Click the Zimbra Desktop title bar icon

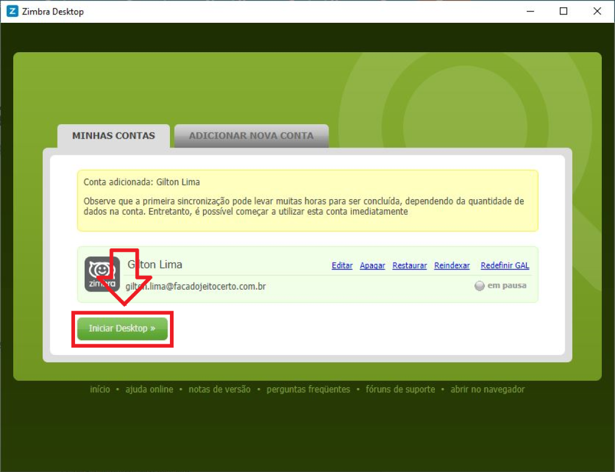(x=12, y=11)
